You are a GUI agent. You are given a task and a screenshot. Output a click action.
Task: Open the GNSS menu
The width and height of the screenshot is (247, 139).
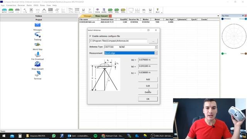(36, 5)
